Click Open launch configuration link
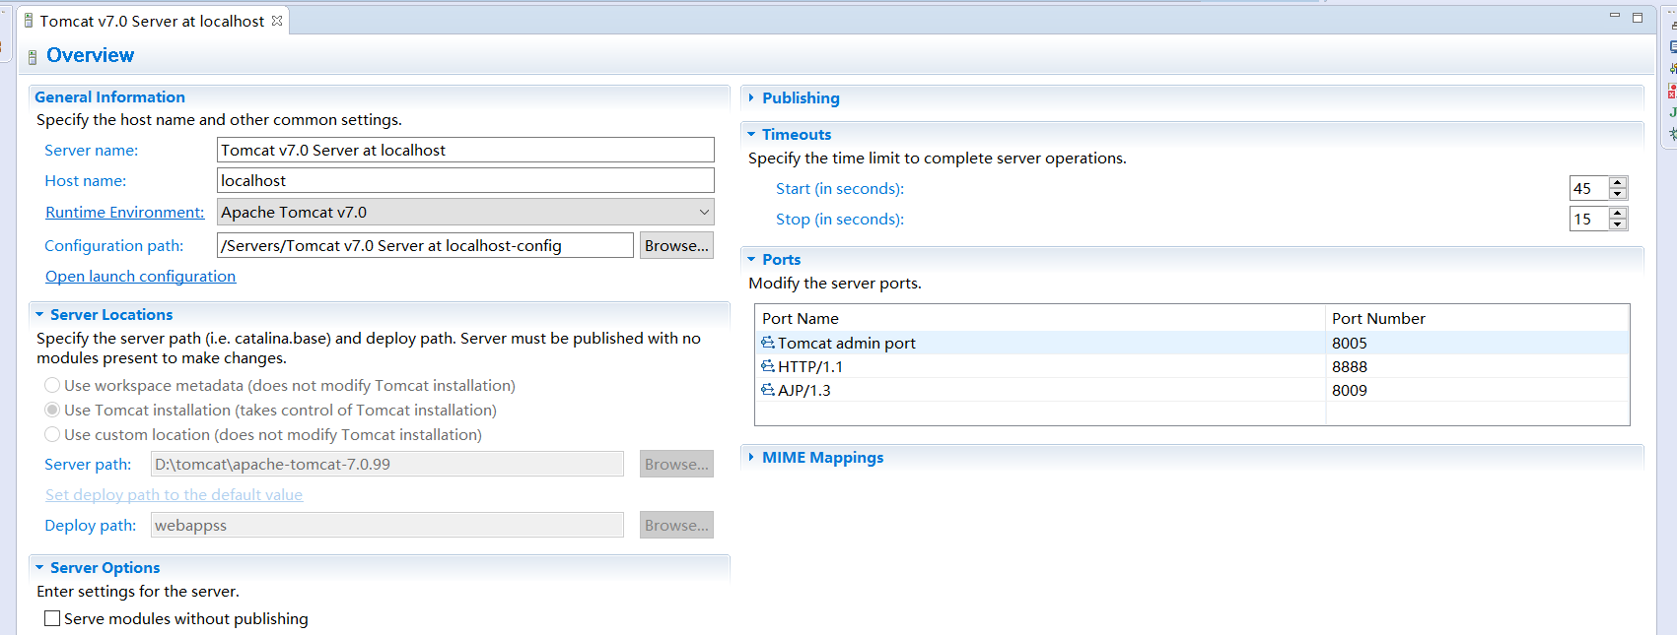The height and width of the screenshot is (635, 1677). (140, 276)
